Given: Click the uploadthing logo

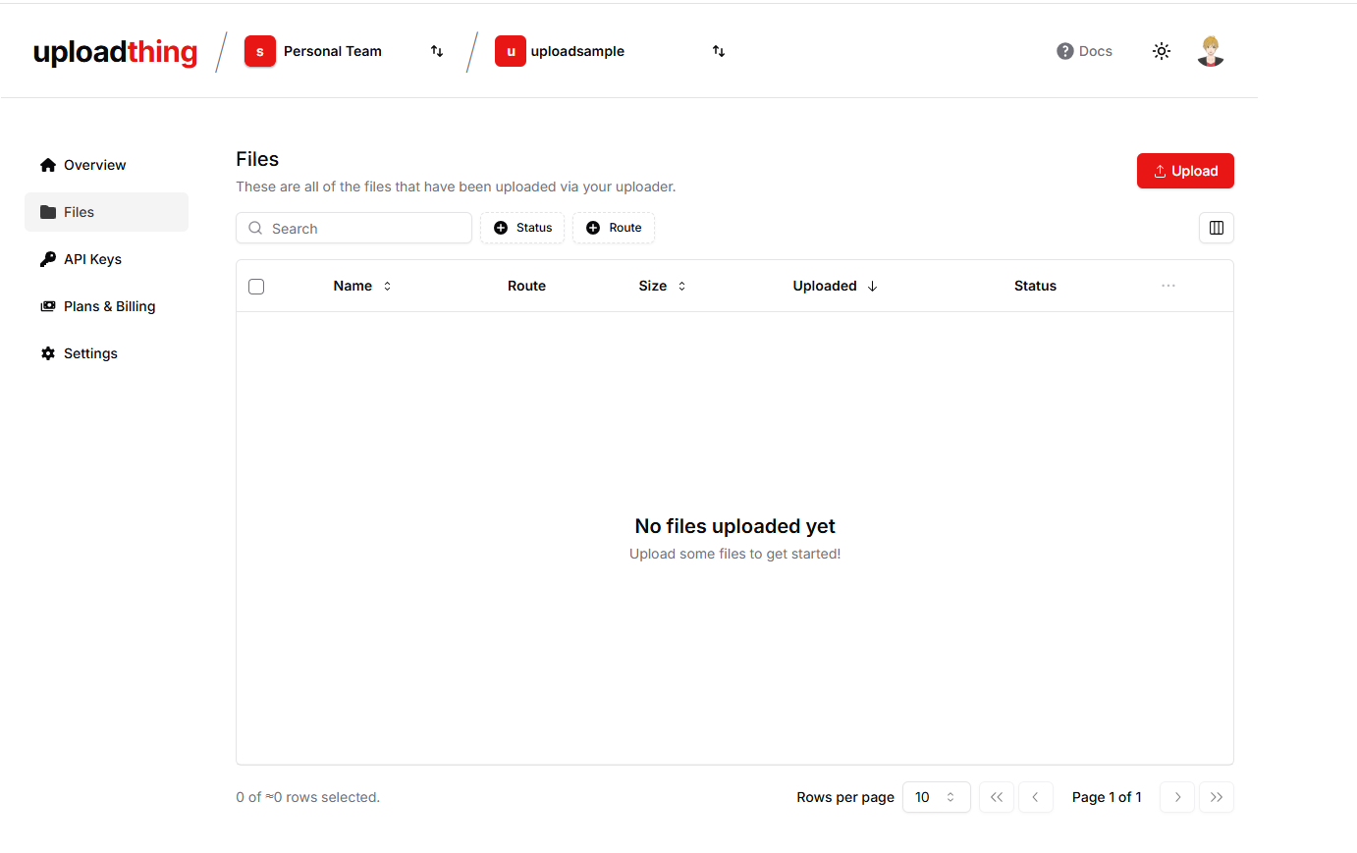Looking at the screenshot, I should 115,52.
